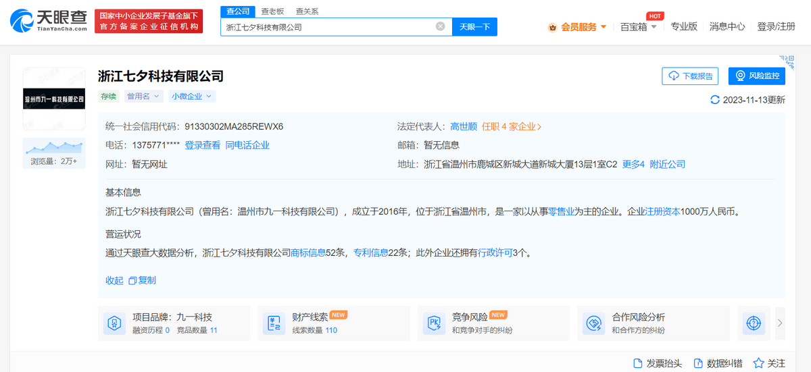811x372 pixels.
Task: Collapse the info with 收起
Action: [x=114, y=280]
